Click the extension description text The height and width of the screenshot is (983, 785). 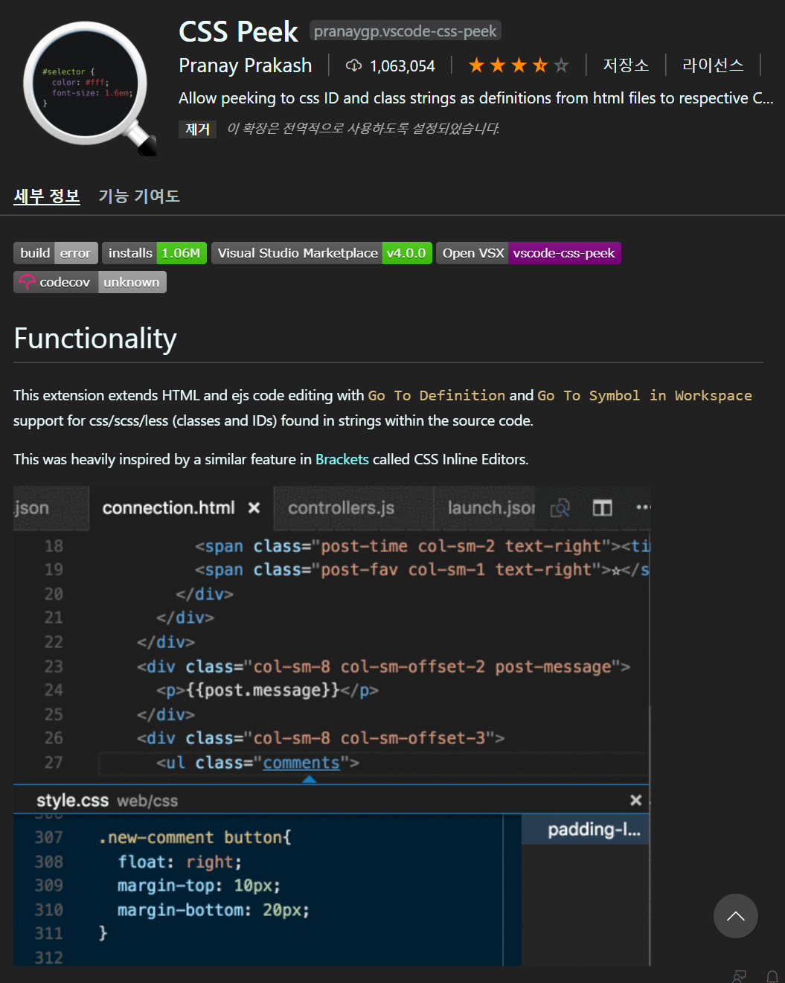click(x=476, y=98)
